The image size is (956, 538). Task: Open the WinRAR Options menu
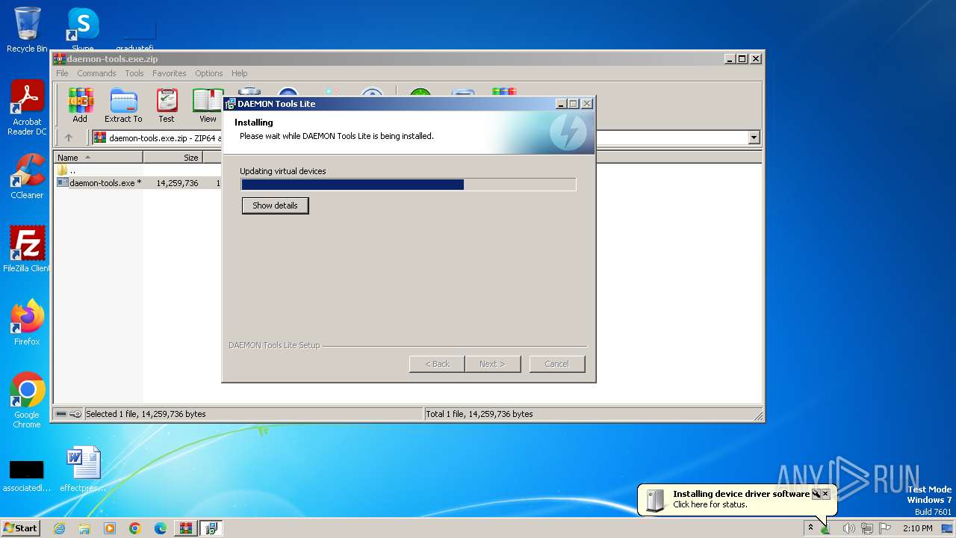209,73
